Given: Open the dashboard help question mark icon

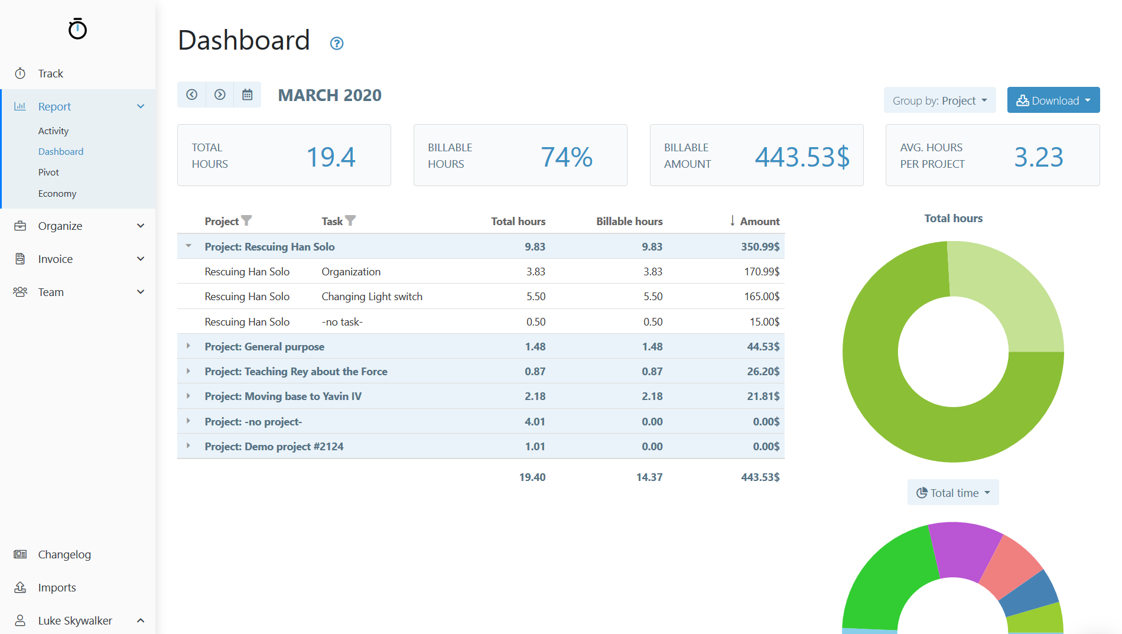Looking at the screenshot, I should pos(336,43).
